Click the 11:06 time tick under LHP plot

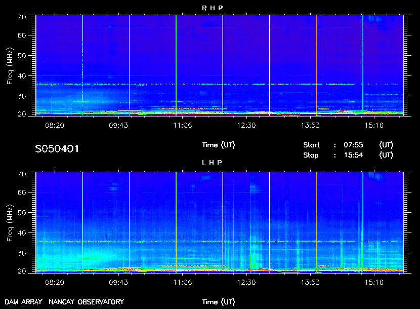[x=182, y=283]
